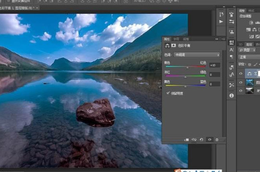Hide the bottom background layer
Screen dimensions: 260x172
pyautogui.click(x=241, y=90)
